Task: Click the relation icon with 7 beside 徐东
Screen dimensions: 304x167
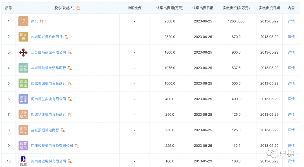Action: coord(43,21)
